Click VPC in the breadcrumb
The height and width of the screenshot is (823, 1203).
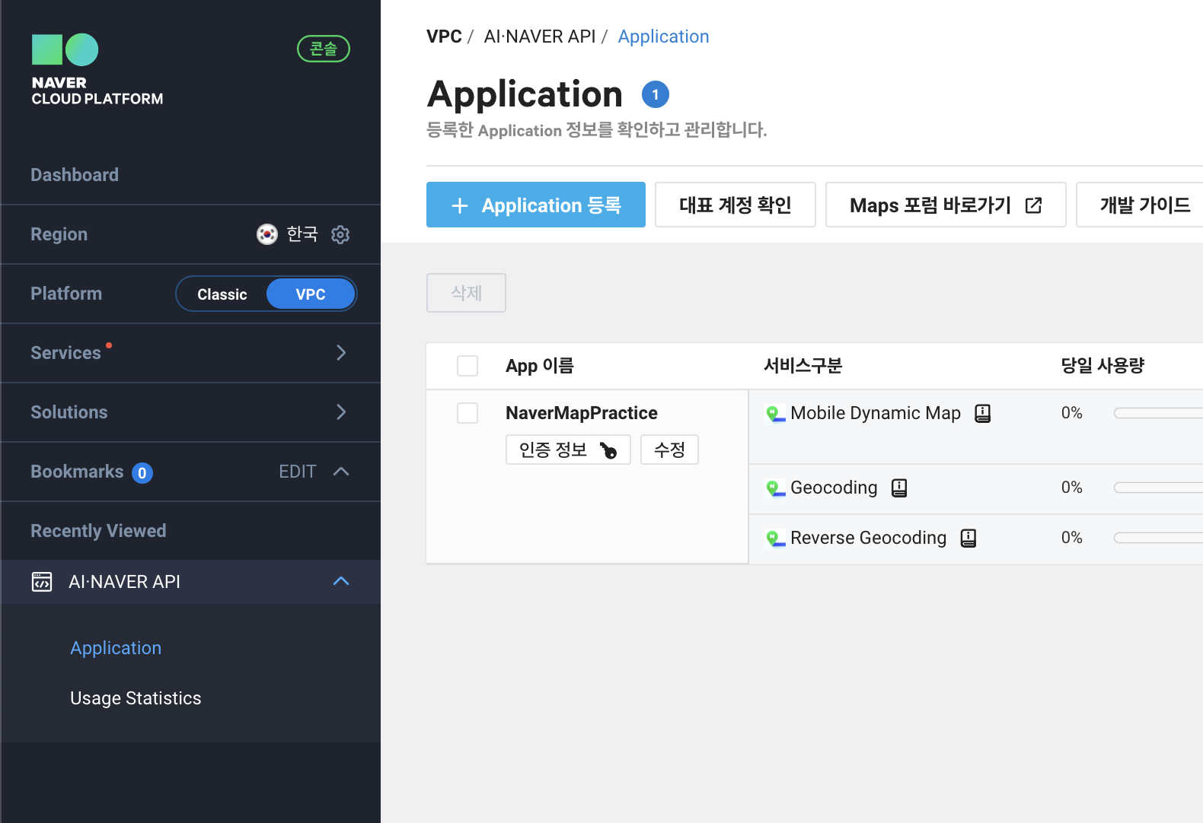tap(444, 37)
